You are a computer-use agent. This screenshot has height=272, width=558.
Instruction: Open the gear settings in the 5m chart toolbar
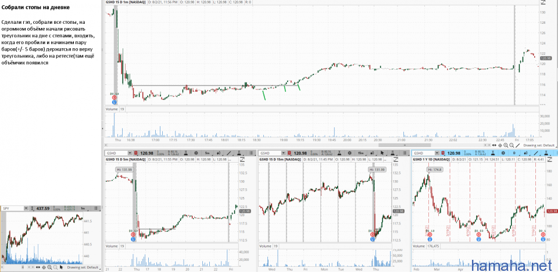tap(196, 153)
